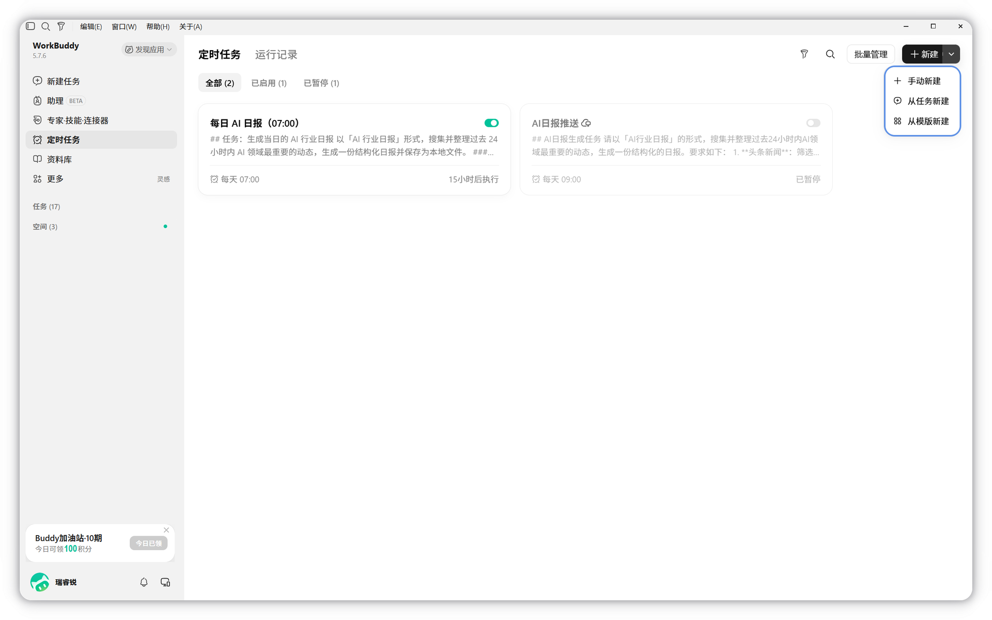Click the 批量管理 button
The width and height of the screenshot is (992, 620).
pyautogui.click(x=871, y=54)
